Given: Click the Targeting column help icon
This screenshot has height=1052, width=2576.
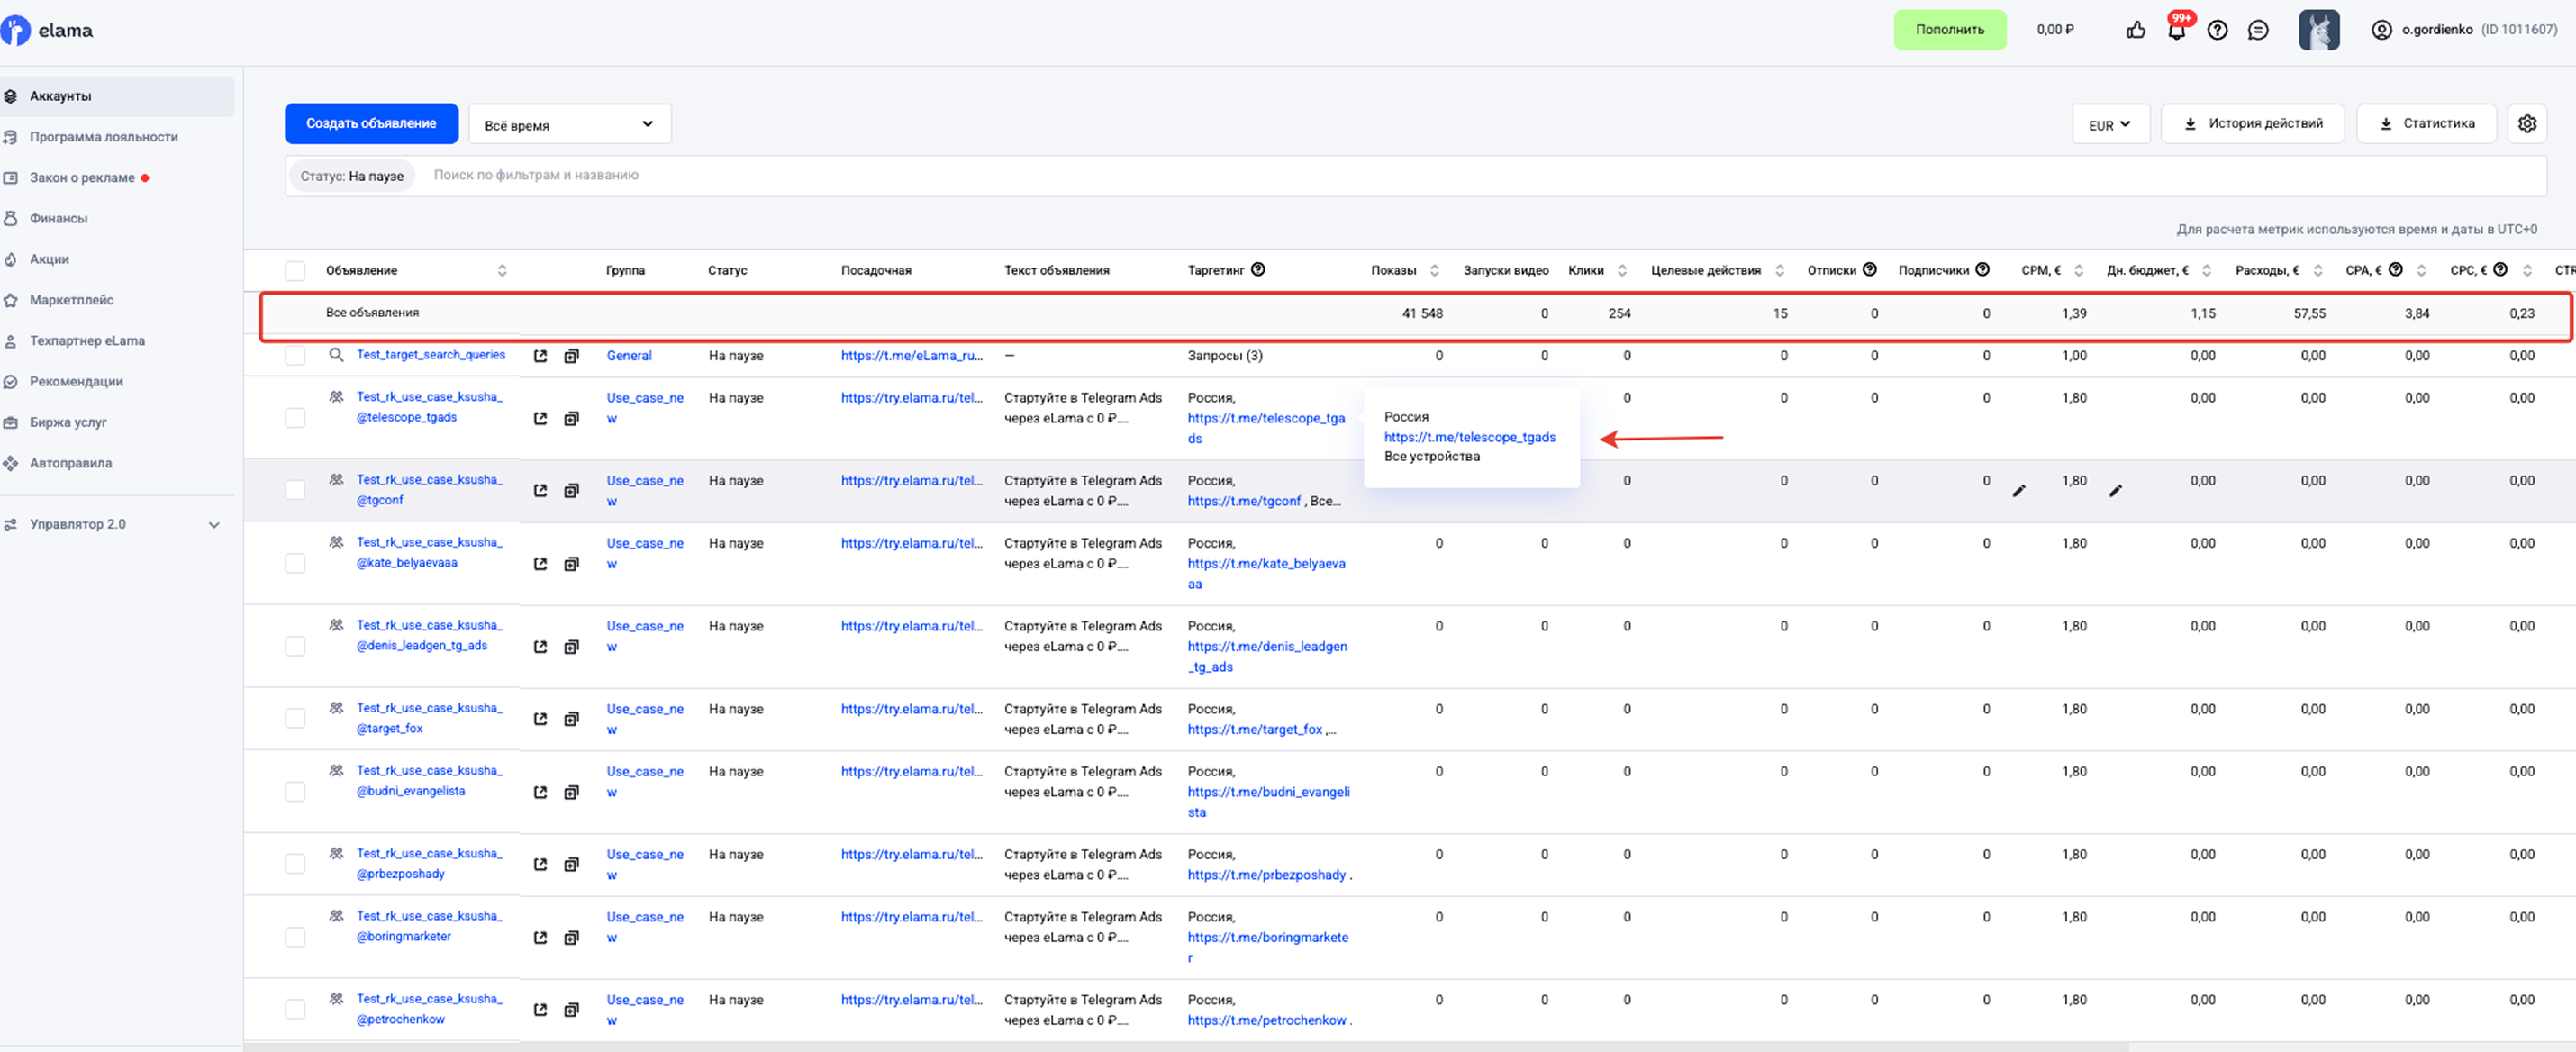Looking at the screenshot, I should (1258, 269).
